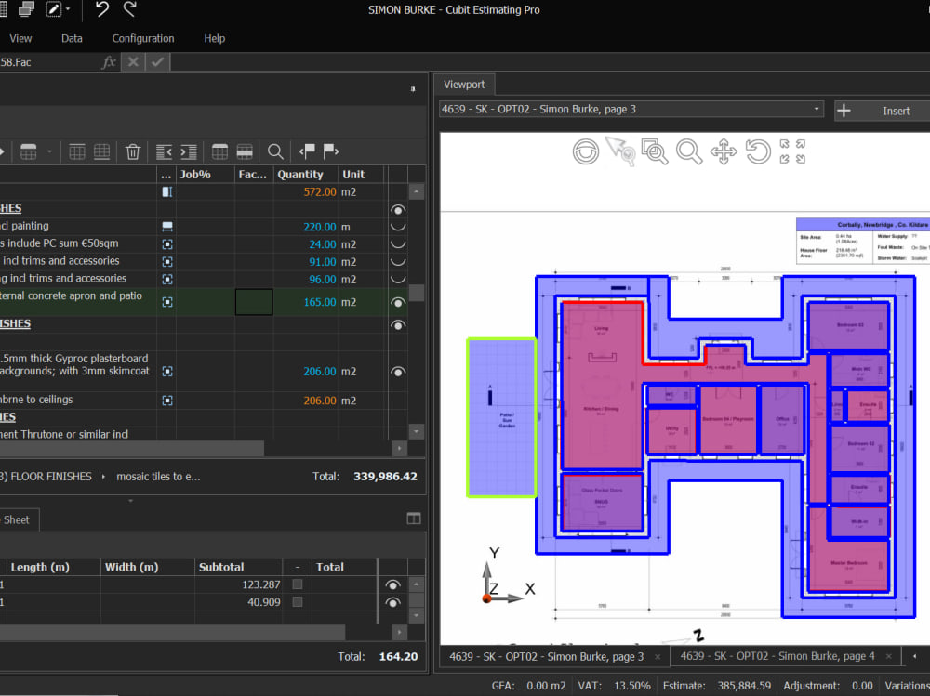Select the viewport pan arrows tool

coord(724,151)
